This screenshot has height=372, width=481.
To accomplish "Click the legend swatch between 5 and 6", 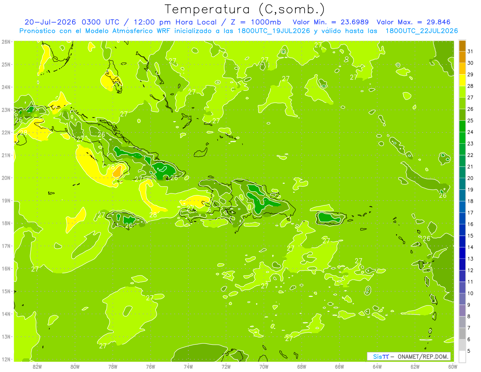I will coord(462,345).
